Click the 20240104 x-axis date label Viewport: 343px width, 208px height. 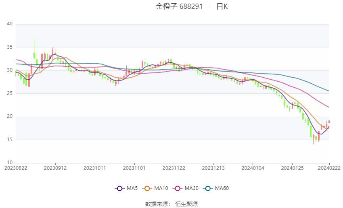[x=253, y=168]
